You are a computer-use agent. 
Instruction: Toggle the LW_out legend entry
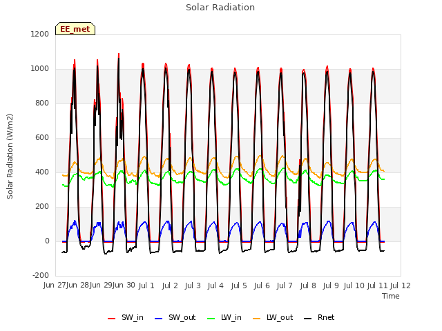[273, 317]
